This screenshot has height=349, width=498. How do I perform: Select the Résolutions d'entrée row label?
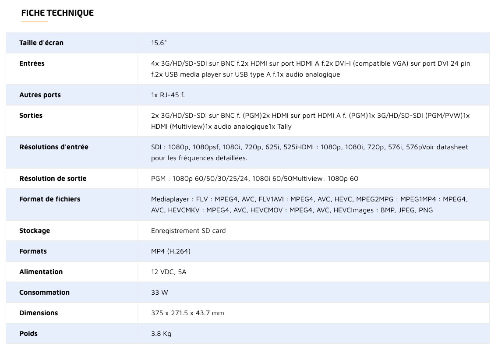coord(54,147)
